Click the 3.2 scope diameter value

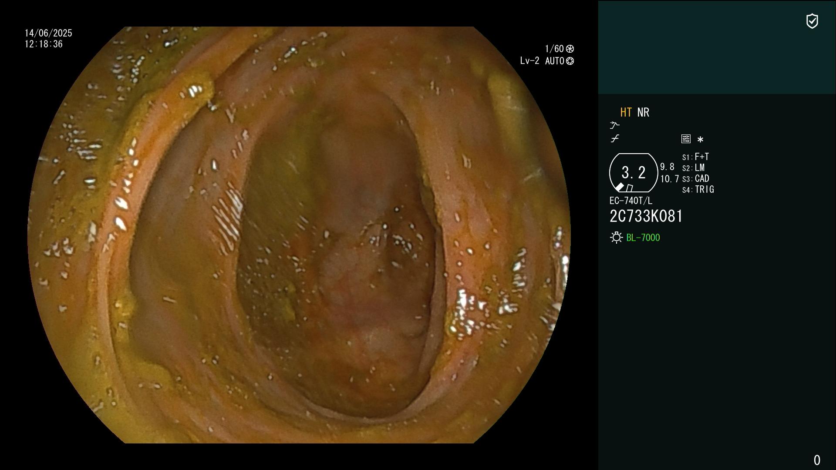(634, 172)
